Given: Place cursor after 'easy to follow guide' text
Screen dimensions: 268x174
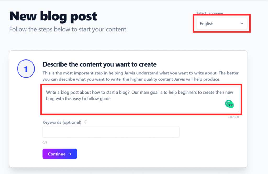Looking at the screenshot, I should coord(111,99).
